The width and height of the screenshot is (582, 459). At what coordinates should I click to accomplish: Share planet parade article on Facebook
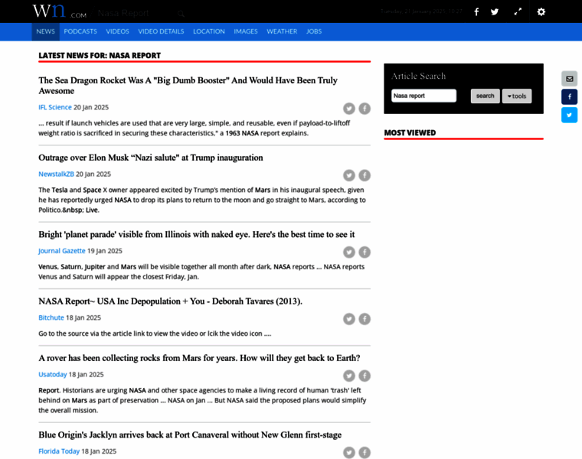click(365, 252)
